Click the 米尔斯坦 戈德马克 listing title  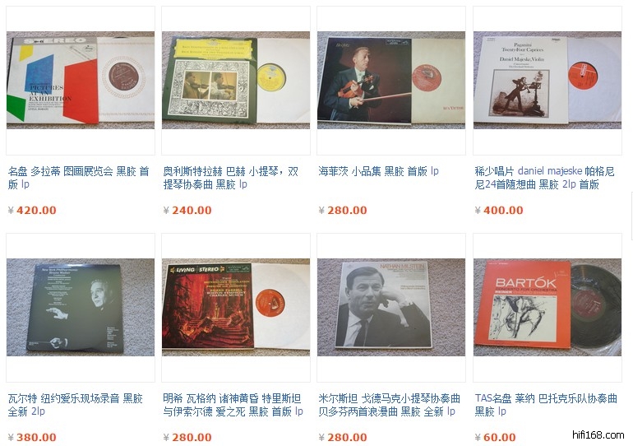[x=389, y=405]
